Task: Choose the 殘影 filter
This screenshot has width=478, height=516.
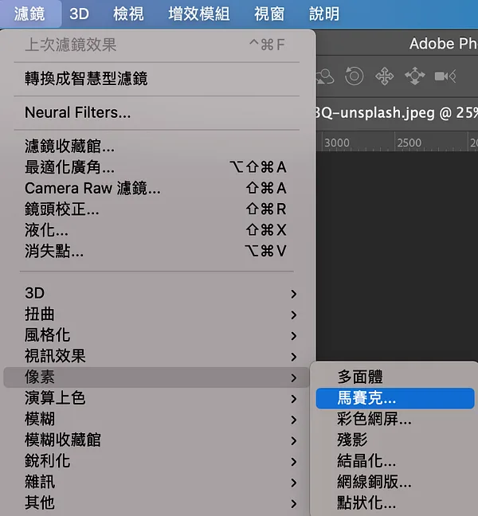Action: [x=395, y=440]
